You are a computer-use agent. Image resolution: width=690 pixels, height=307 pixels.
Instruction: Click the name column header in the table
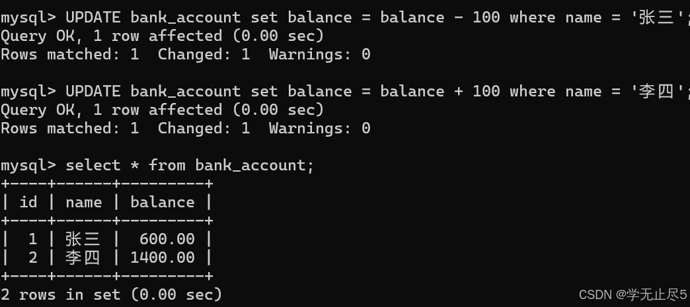(84, 202)
